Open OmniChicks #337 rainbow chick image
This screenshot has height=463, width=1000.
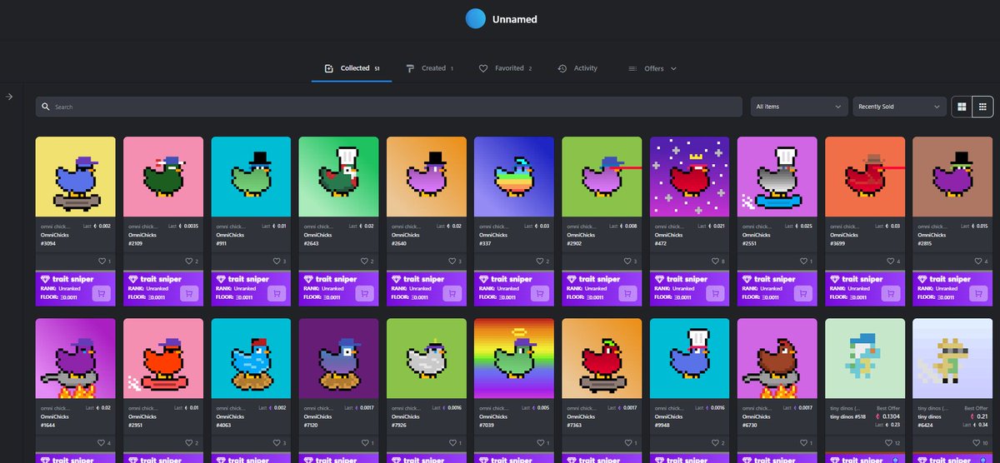(514, 177)
